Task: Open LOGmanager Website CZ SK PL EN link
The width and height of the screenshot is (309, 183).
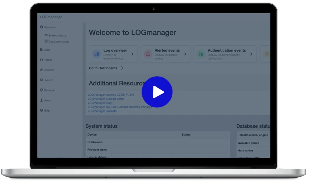Action: pos(111,95)
